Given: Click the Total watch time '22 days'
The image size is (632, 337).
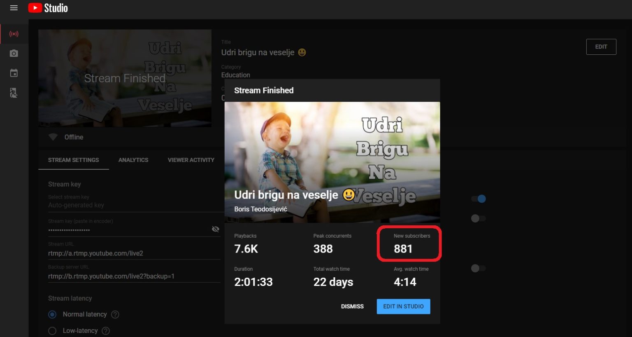Looking at the screenshot, I should click(x=333, y=282).
